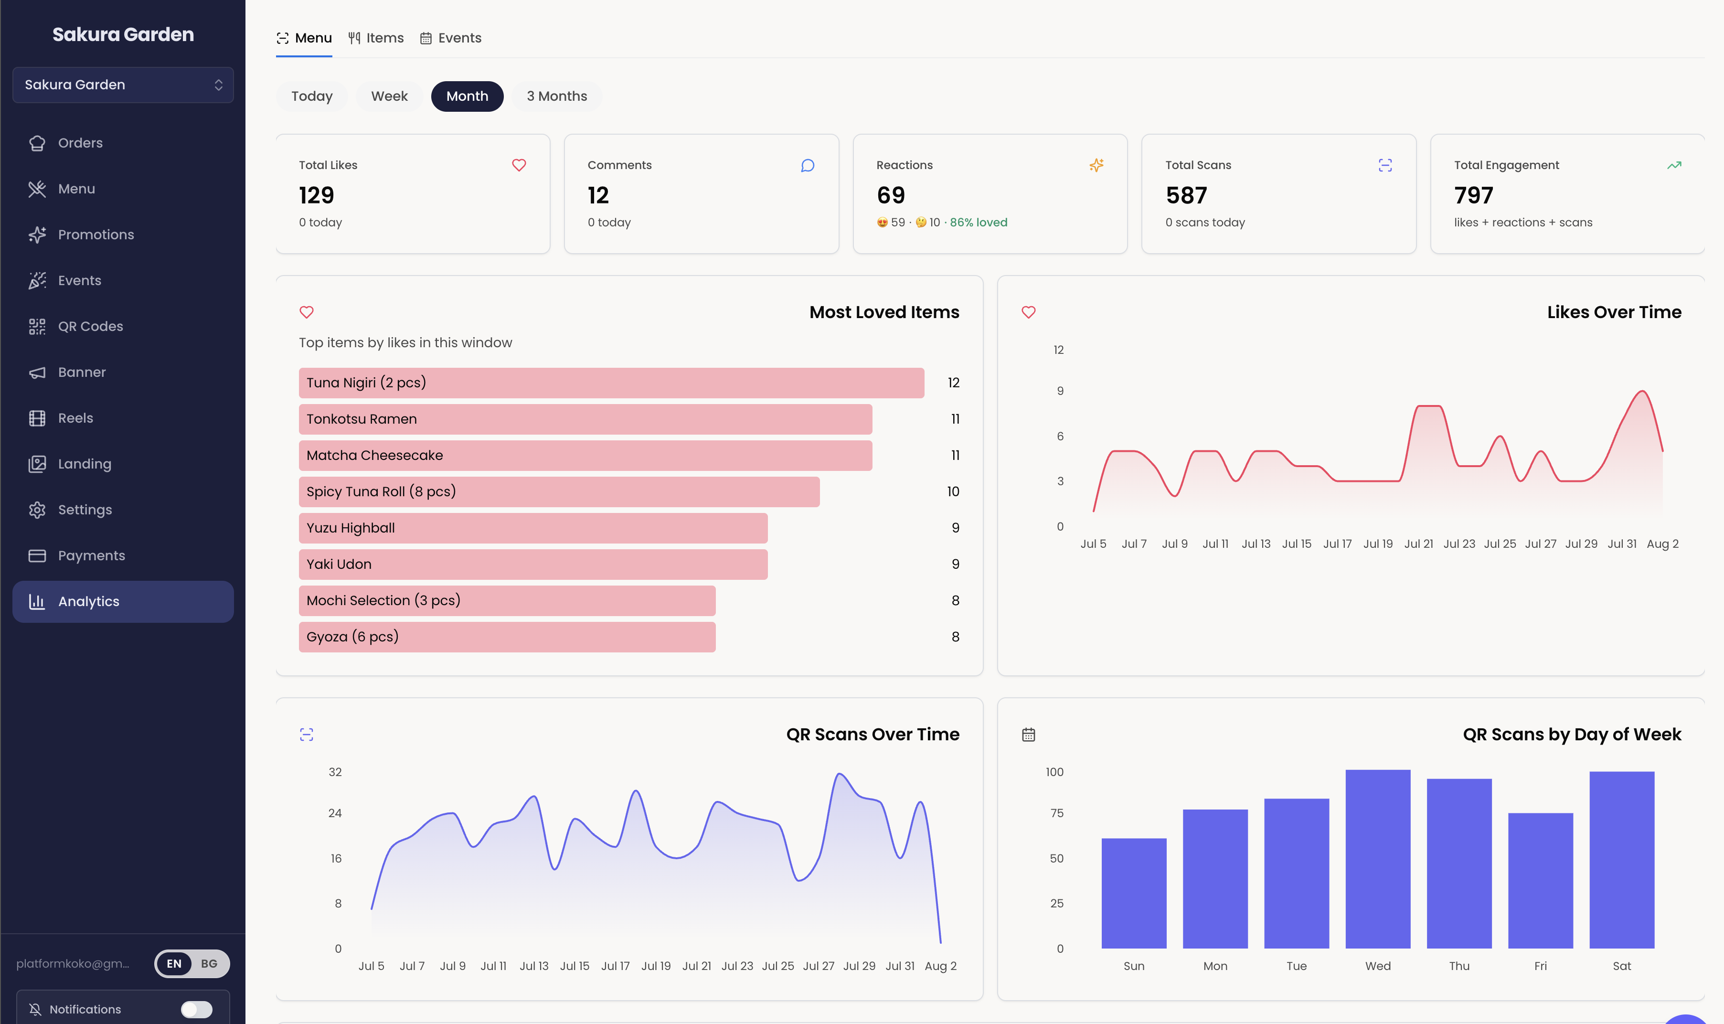Open the Orders page

123,143
